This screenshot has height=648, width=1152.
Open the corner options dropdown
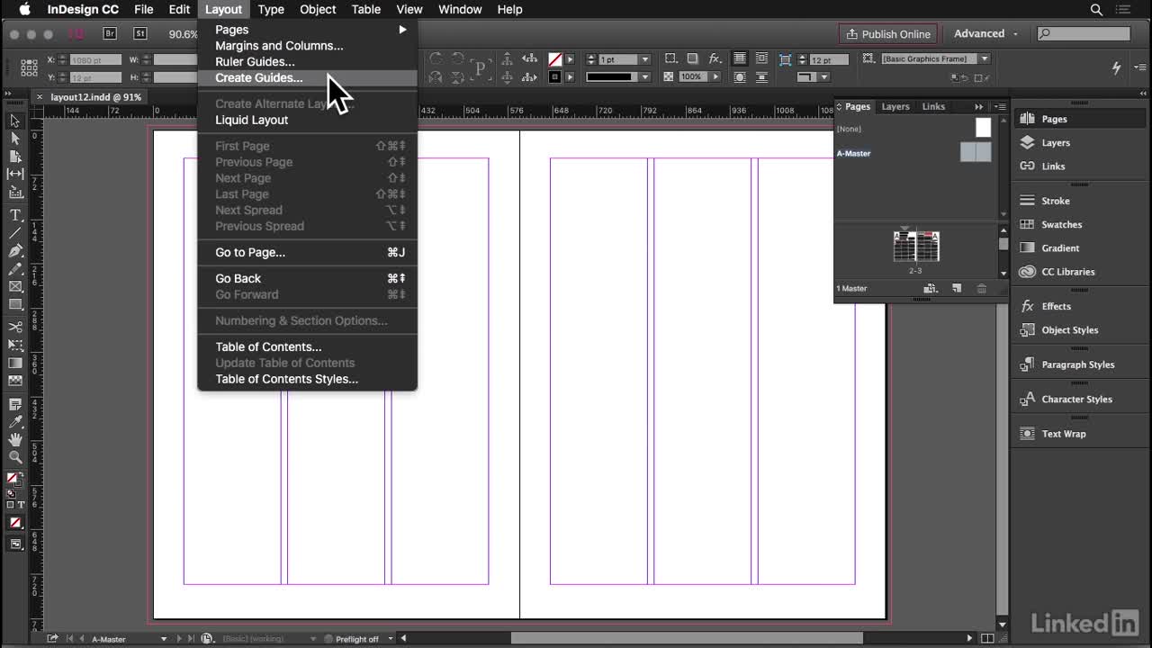click(824, 77)
